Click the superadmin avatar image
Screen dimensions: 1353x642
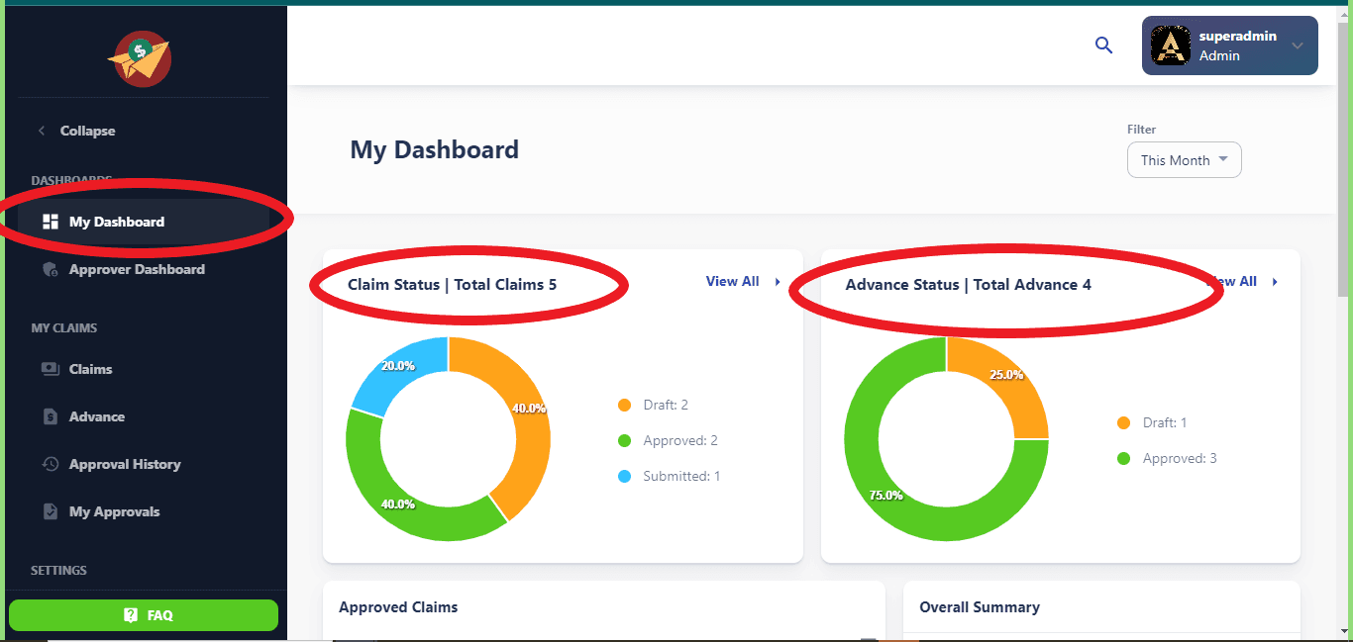pyautogui.click(x=1171, y=46)
